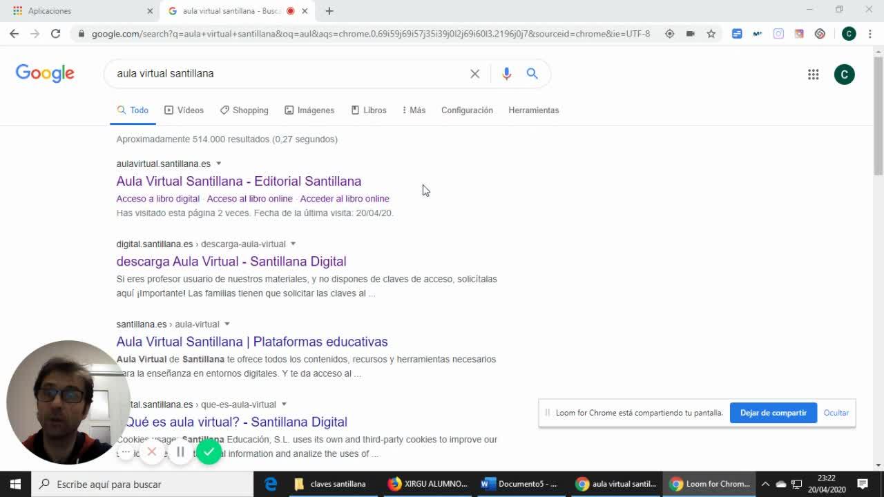Cancel the Loom recording with red X
The image size is (884, 497).
tap(152, 452)
